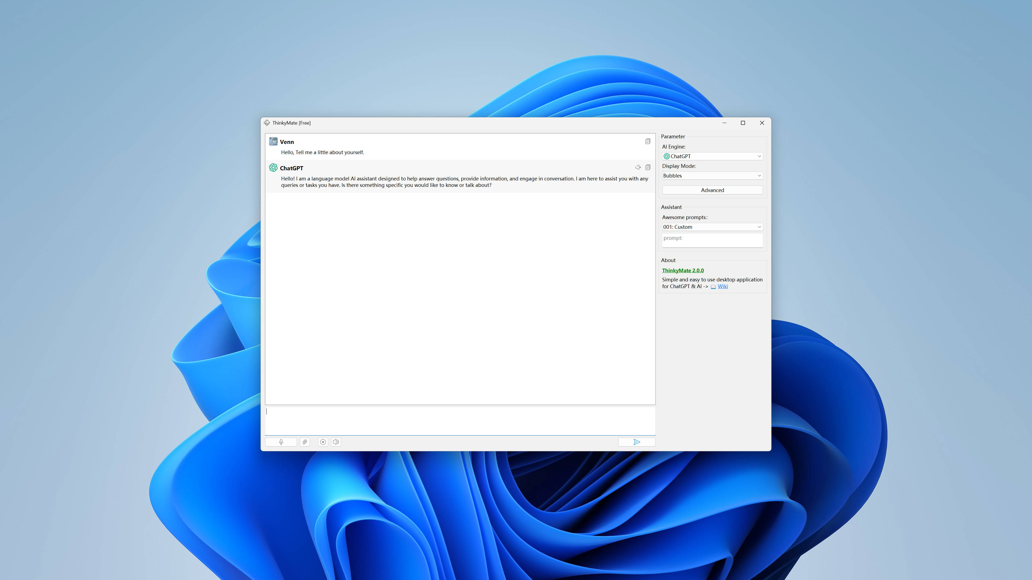This screenshot has width=1032, height=580.
Task: Close the ThinkyMate window
Action: [762, 123]
